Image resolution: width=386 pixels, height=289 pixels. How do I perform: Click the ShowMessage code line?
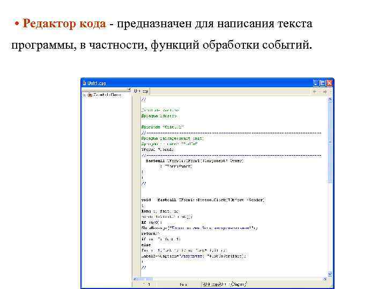click(x=199, y=228)
